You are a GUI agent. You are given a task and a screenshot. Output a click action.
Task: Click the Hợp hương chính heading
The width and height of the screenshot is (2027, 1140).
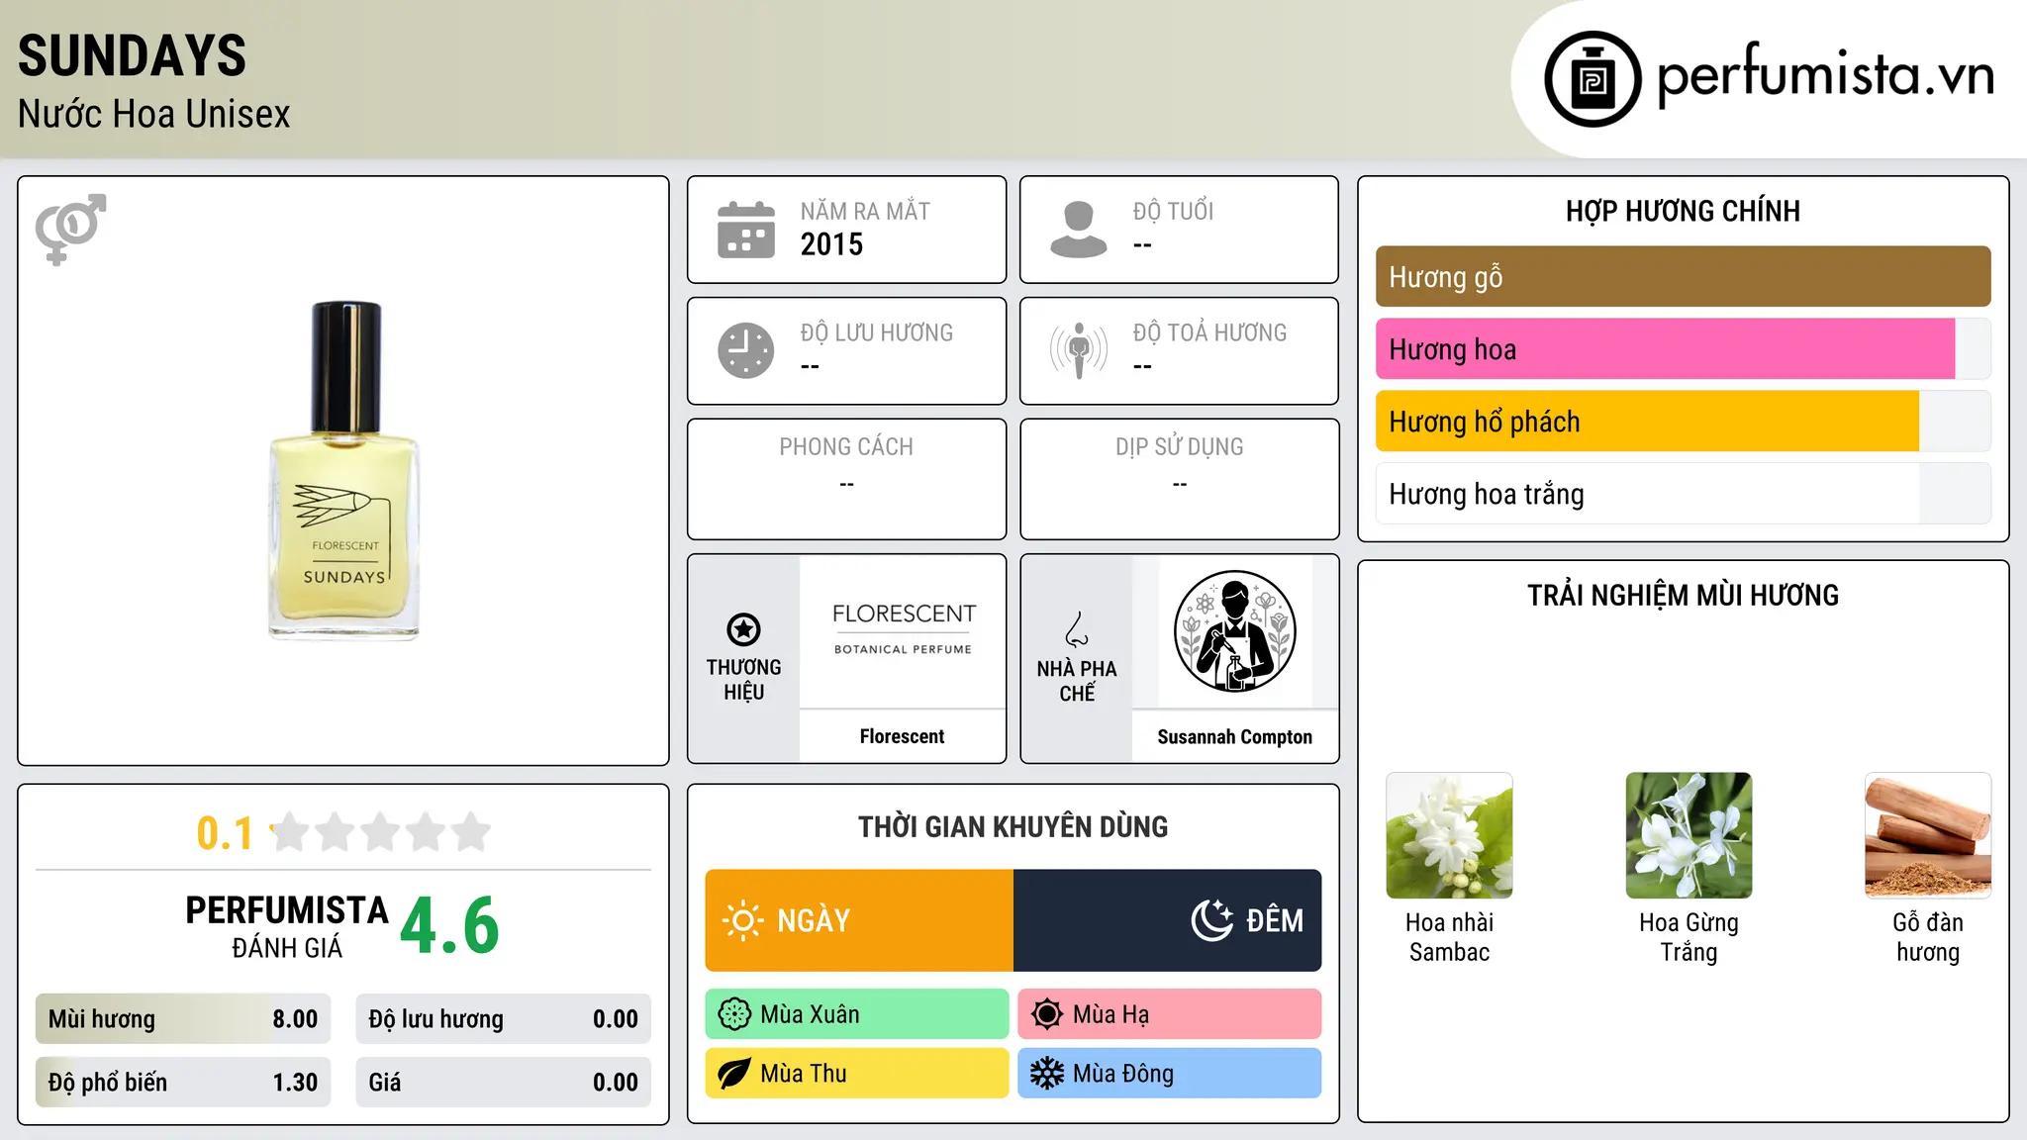[1683, 211]
